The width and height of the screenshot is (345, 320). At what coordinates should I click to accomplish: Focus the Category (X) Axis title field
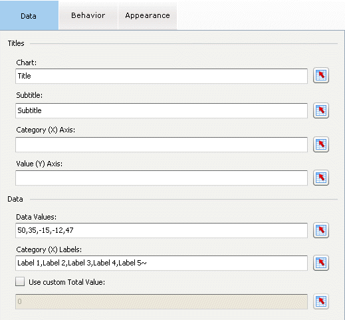pos(162,144)
